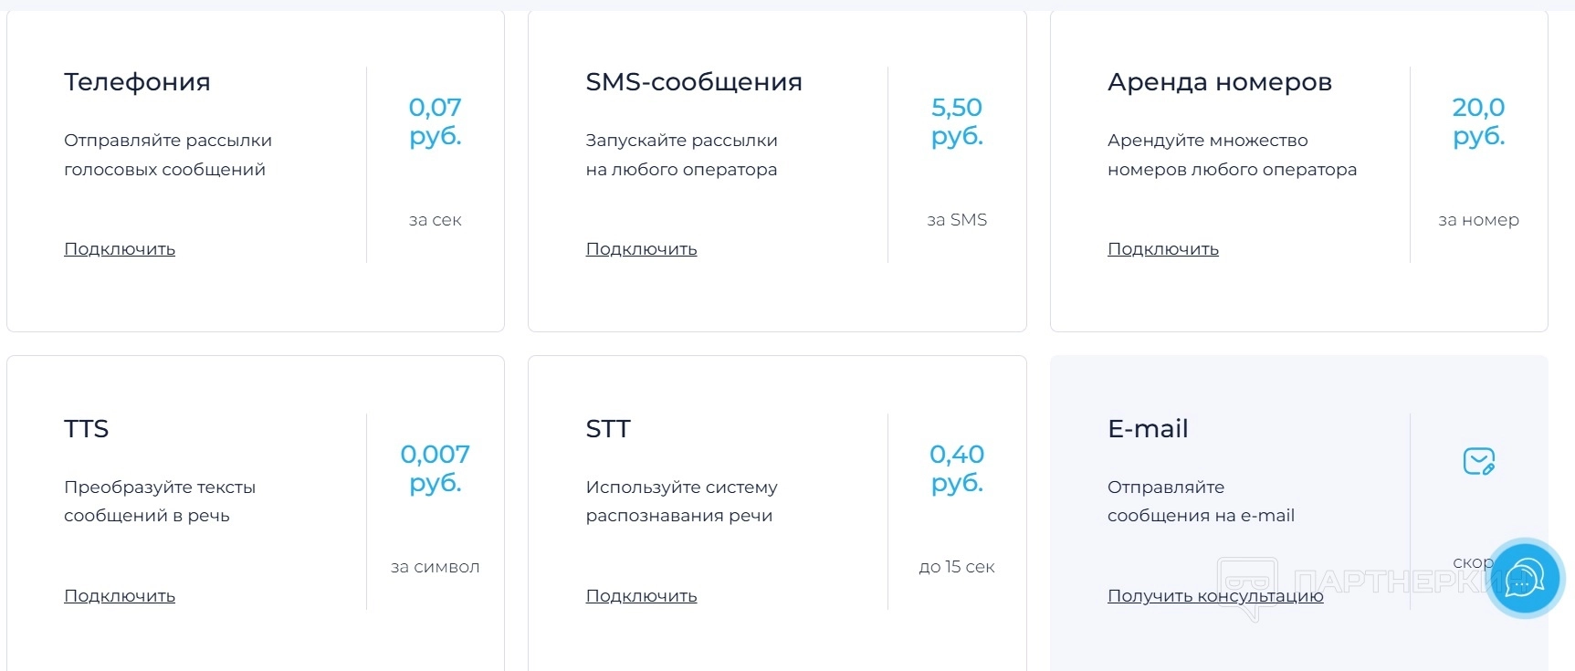Click Подключить under TTS
The height and width of the screenshot is (671, 1575).
pos(120,596)
